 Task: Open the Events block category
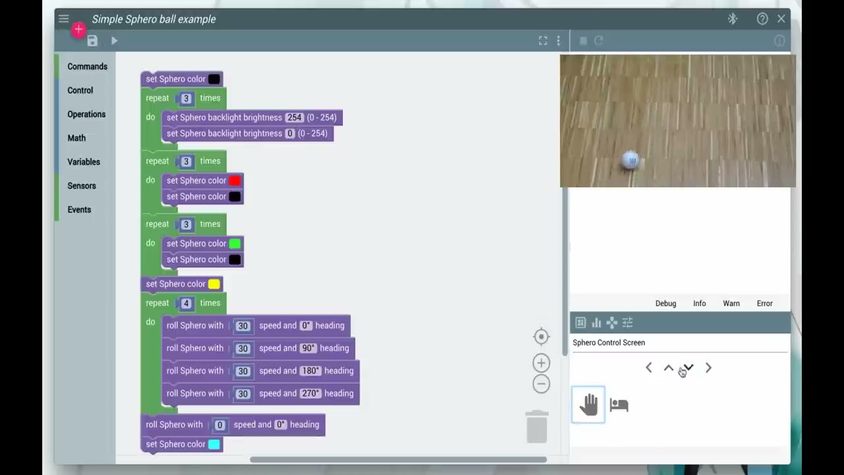pyautogui.click(x=79, y=209)
